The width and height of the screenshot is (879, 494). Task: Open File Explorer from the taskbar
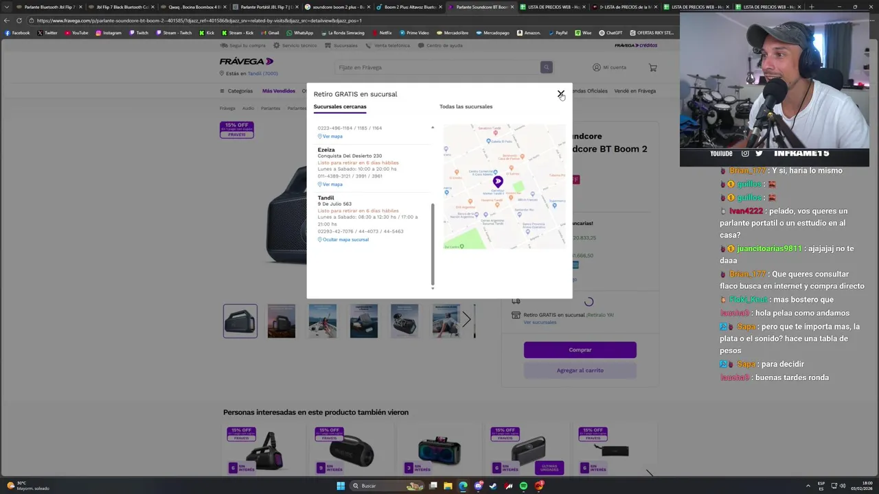point(448,486)
